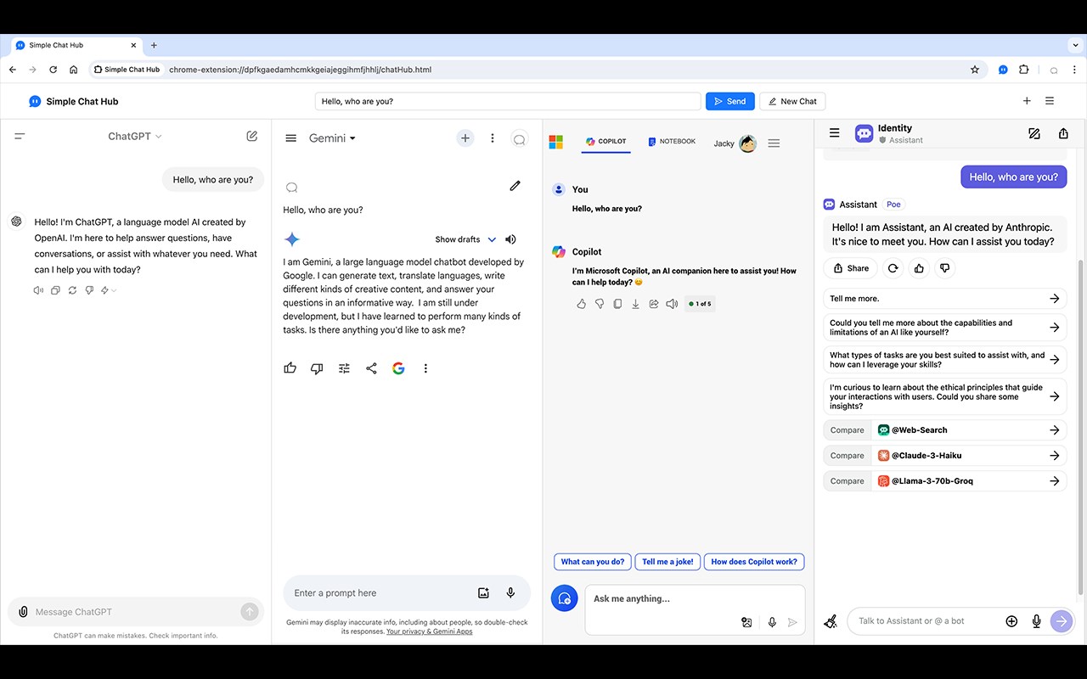Select the Simple Chat Hub browser tab
This screenshot has height=679, width=1087.
[75, 45]
